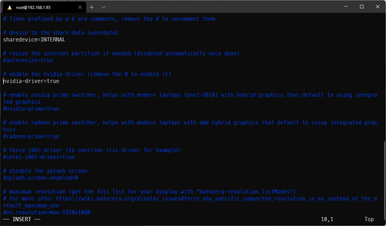The image size is (386, 226).
Task: Click the #splash.screen.enabled=0 line
Action: (40, 177)
